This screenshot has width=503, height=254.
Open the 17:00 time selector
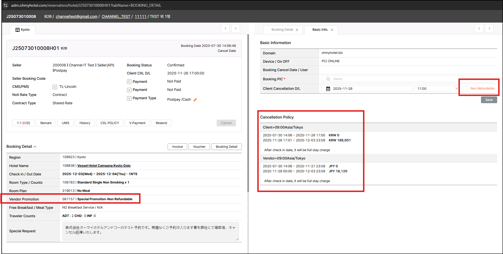tap(434, 89)
